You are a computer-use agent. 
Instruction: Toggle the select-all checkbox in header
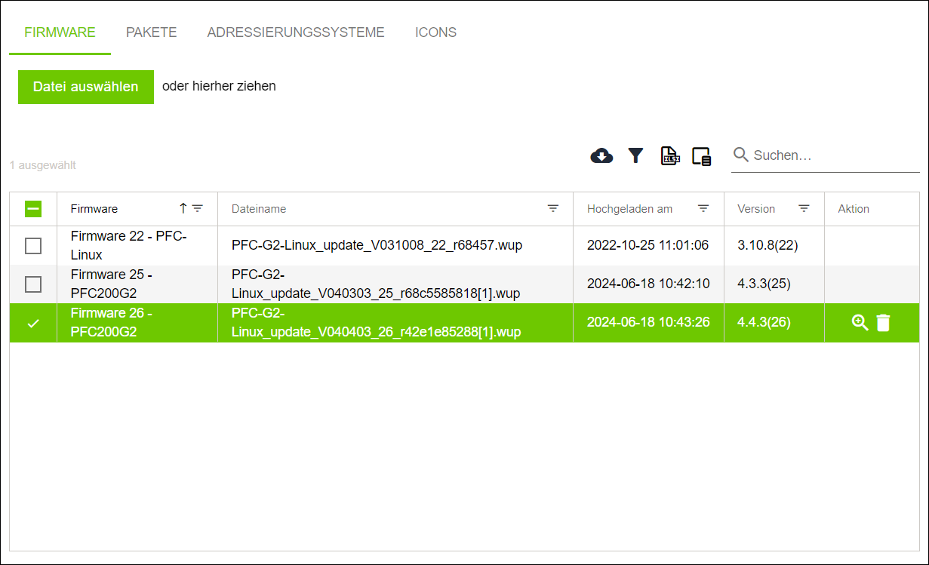coord(32,208)
